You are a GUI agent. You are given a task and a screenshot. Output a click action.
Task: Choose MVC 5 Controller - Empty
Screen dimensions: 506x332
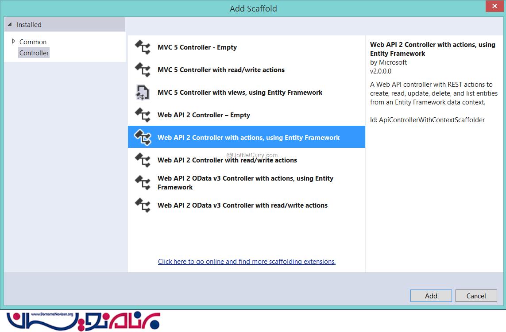pyautogui.click(x=247, y=47)
